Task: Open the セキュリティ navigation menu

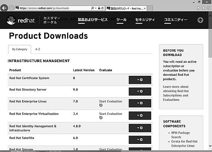Action: [145, 20]
